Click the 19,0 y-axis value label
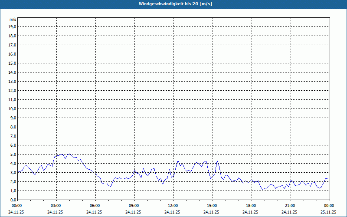 coord(13,26)
